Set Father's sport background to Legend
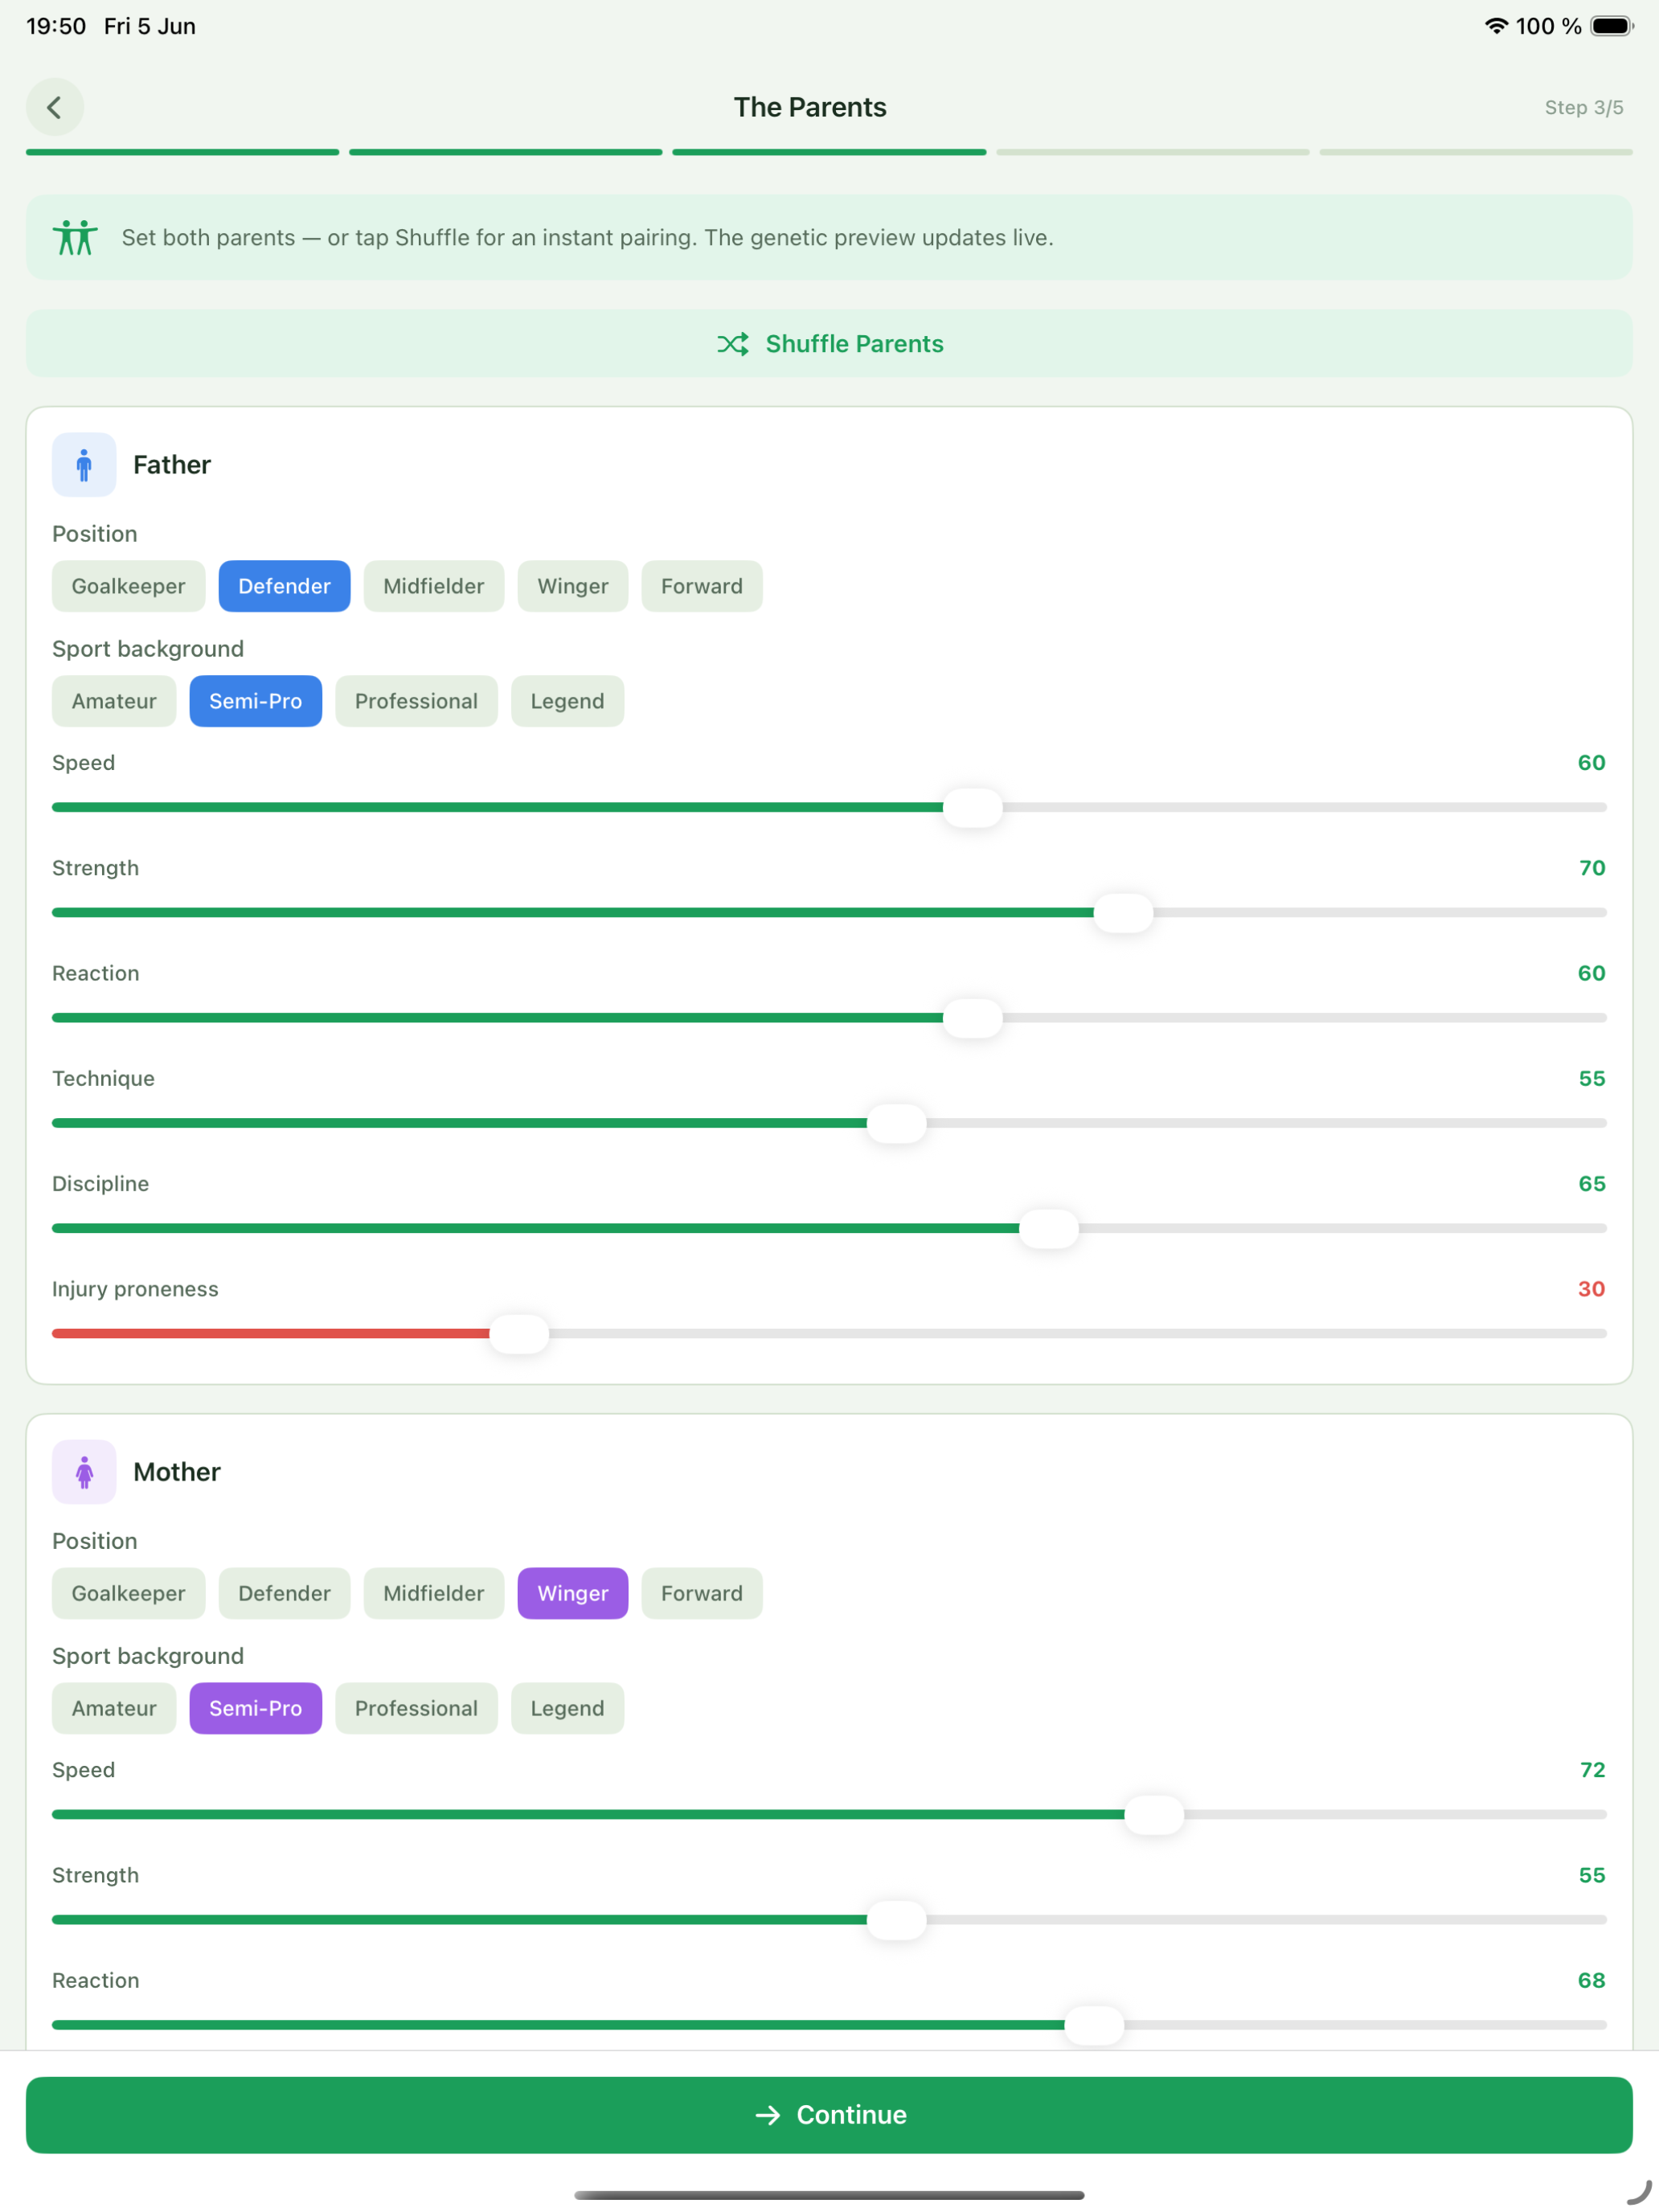1659x2212 pixels. [x=567, y=701]
